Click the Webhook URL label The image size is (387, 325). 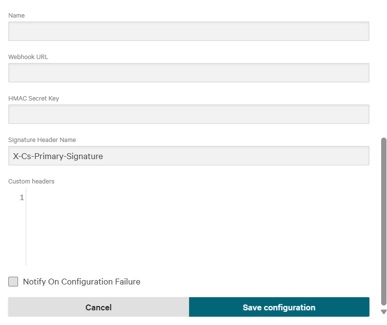(28, 57)
